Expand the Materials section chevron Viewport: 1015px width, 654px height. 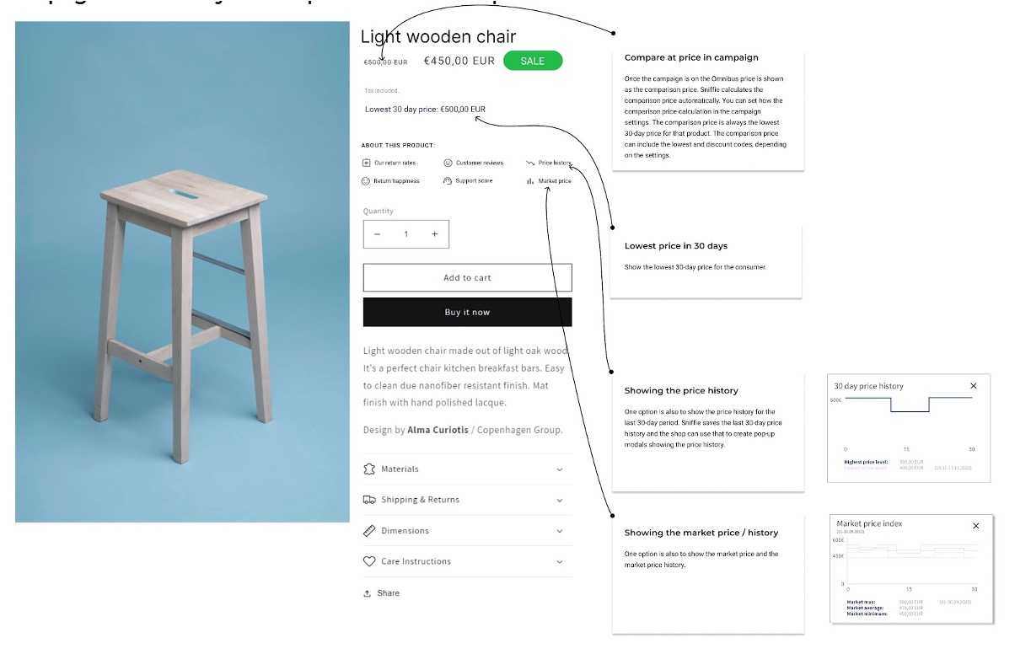(x=560, y=469)
